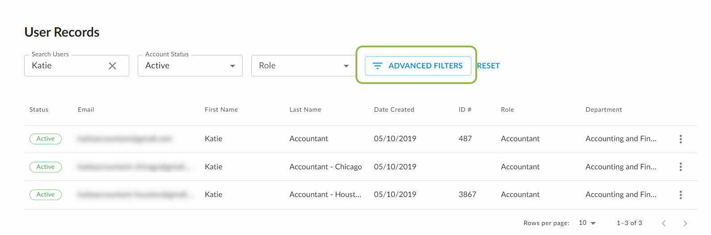The image size is (711, 235).
Task: Open actions menu for Accountant - Chicago row
Action: 681,167
